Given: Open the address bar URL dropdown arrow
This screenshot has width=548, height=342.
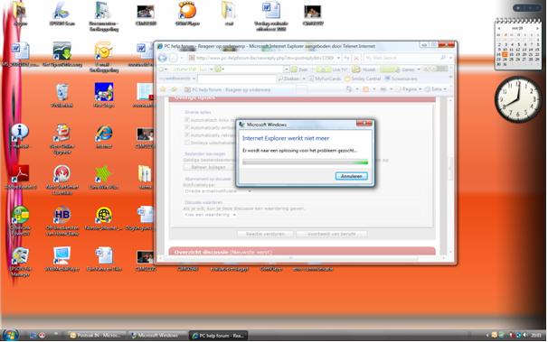Looking at the screenshot, I should [x=338, y=58].
